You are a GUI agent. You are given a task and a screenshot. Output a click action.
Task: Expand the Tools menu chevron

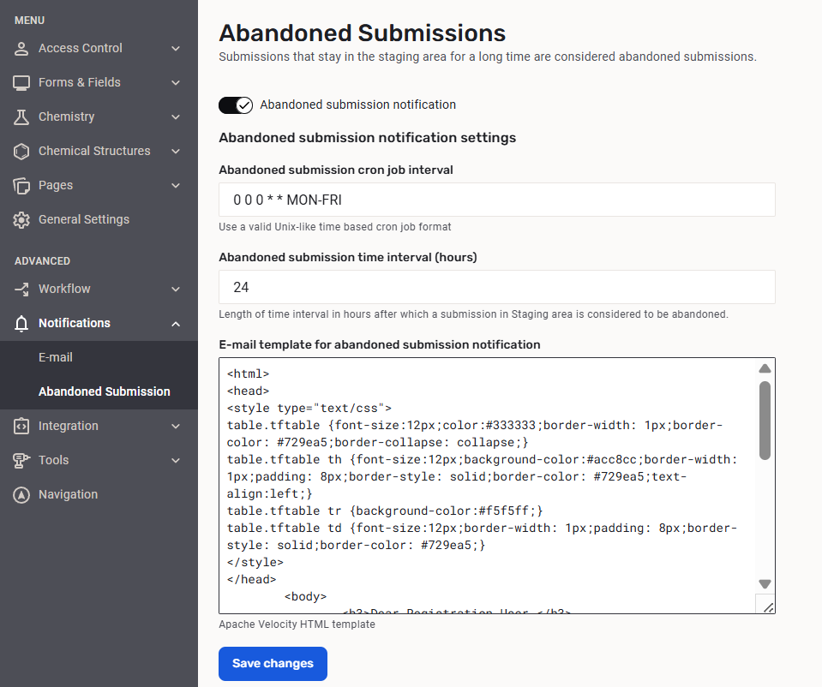click(x=176, y=461)
